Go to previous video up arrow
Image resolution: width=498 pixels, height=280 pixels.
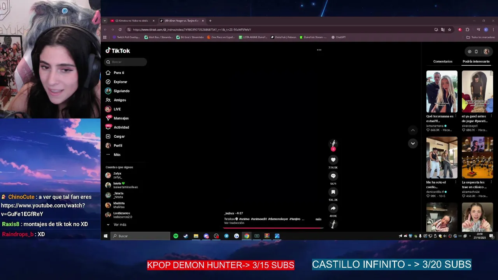click(x=413, y=130)
